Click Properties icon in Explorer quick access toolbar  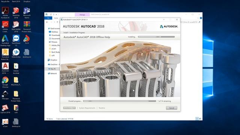click(x=51, y=14)
